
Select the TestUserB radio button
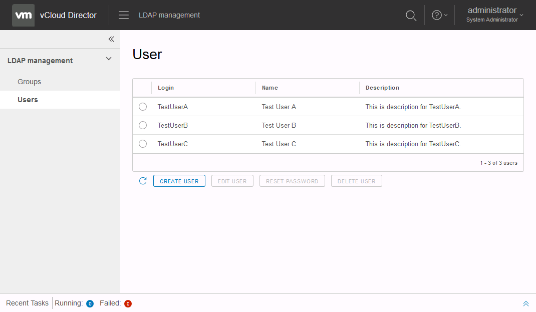[143, 125]
